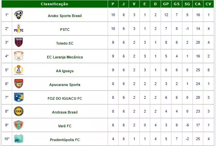Click the GP goals scored header
This screenshot has width=216, height=146.
[166, 4]
